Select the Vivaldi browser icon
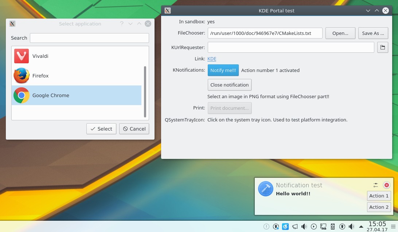Screen dimensions: 398x232 pyautogui.click(x=21, y=56)
